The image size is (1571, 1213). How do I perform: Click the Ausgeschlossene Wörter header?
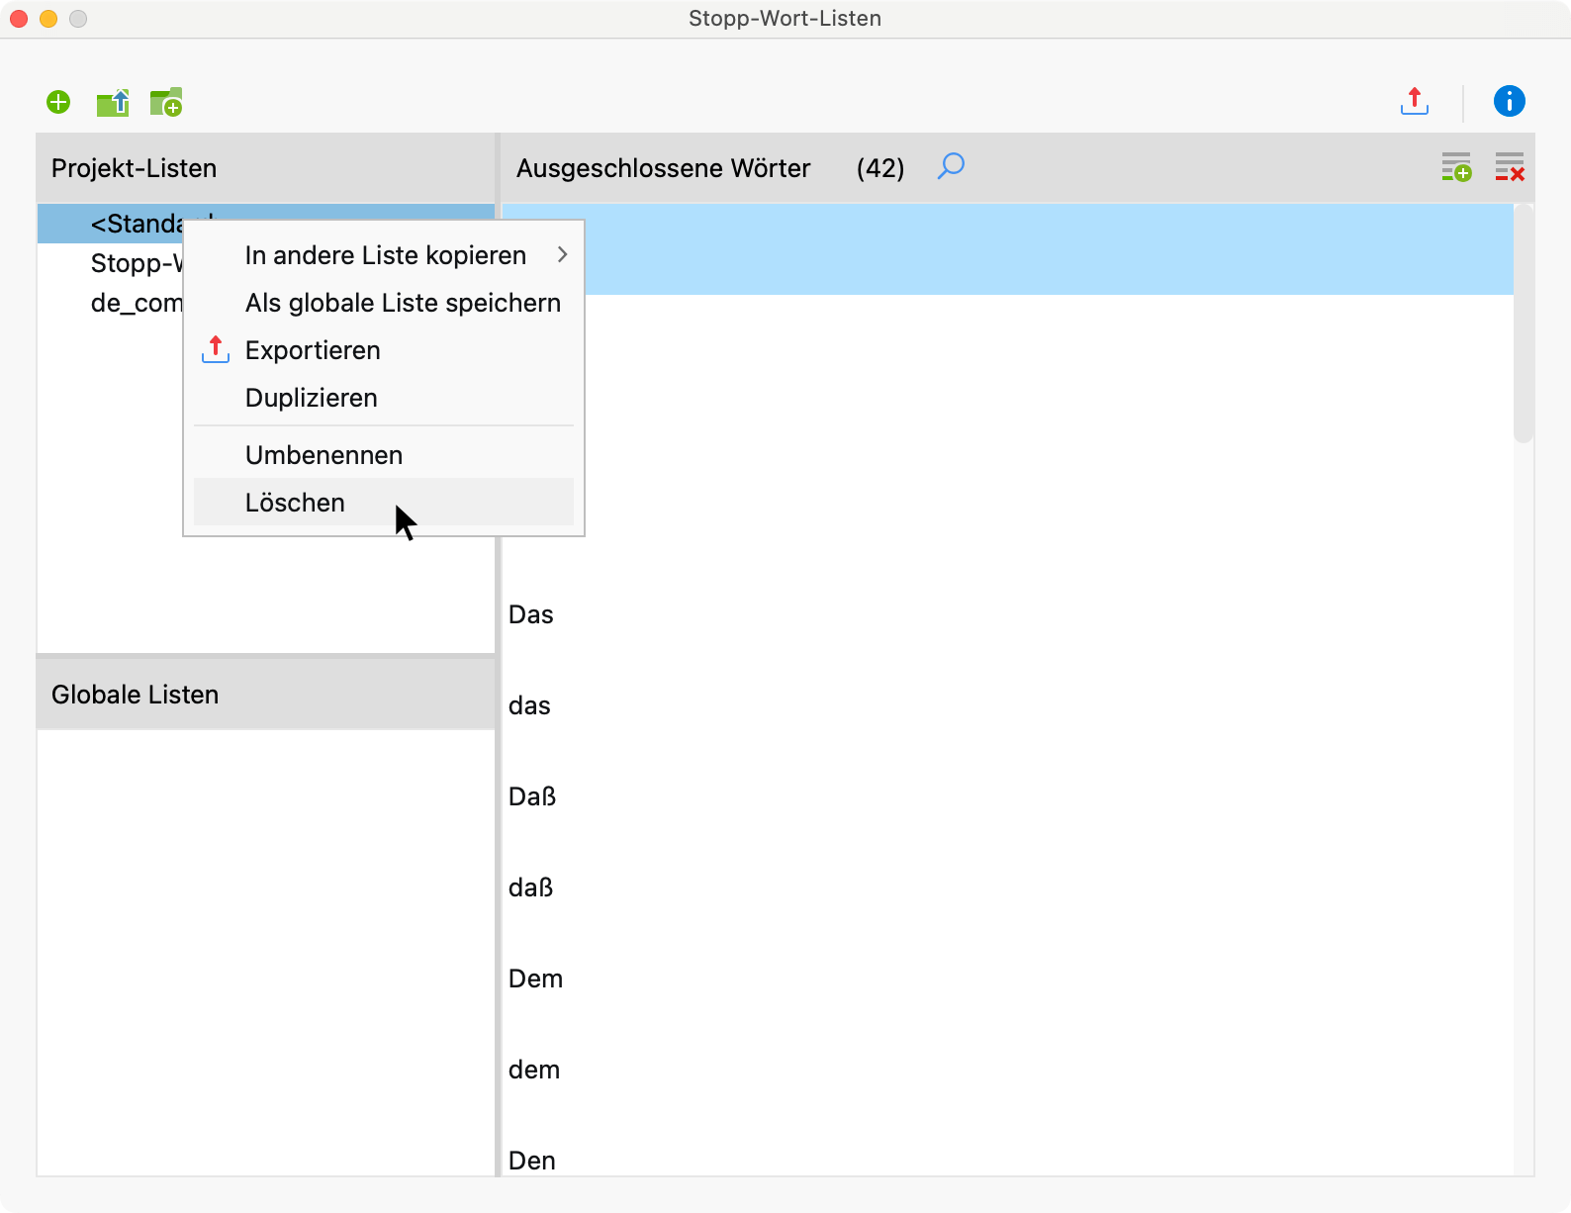point(663,168)
